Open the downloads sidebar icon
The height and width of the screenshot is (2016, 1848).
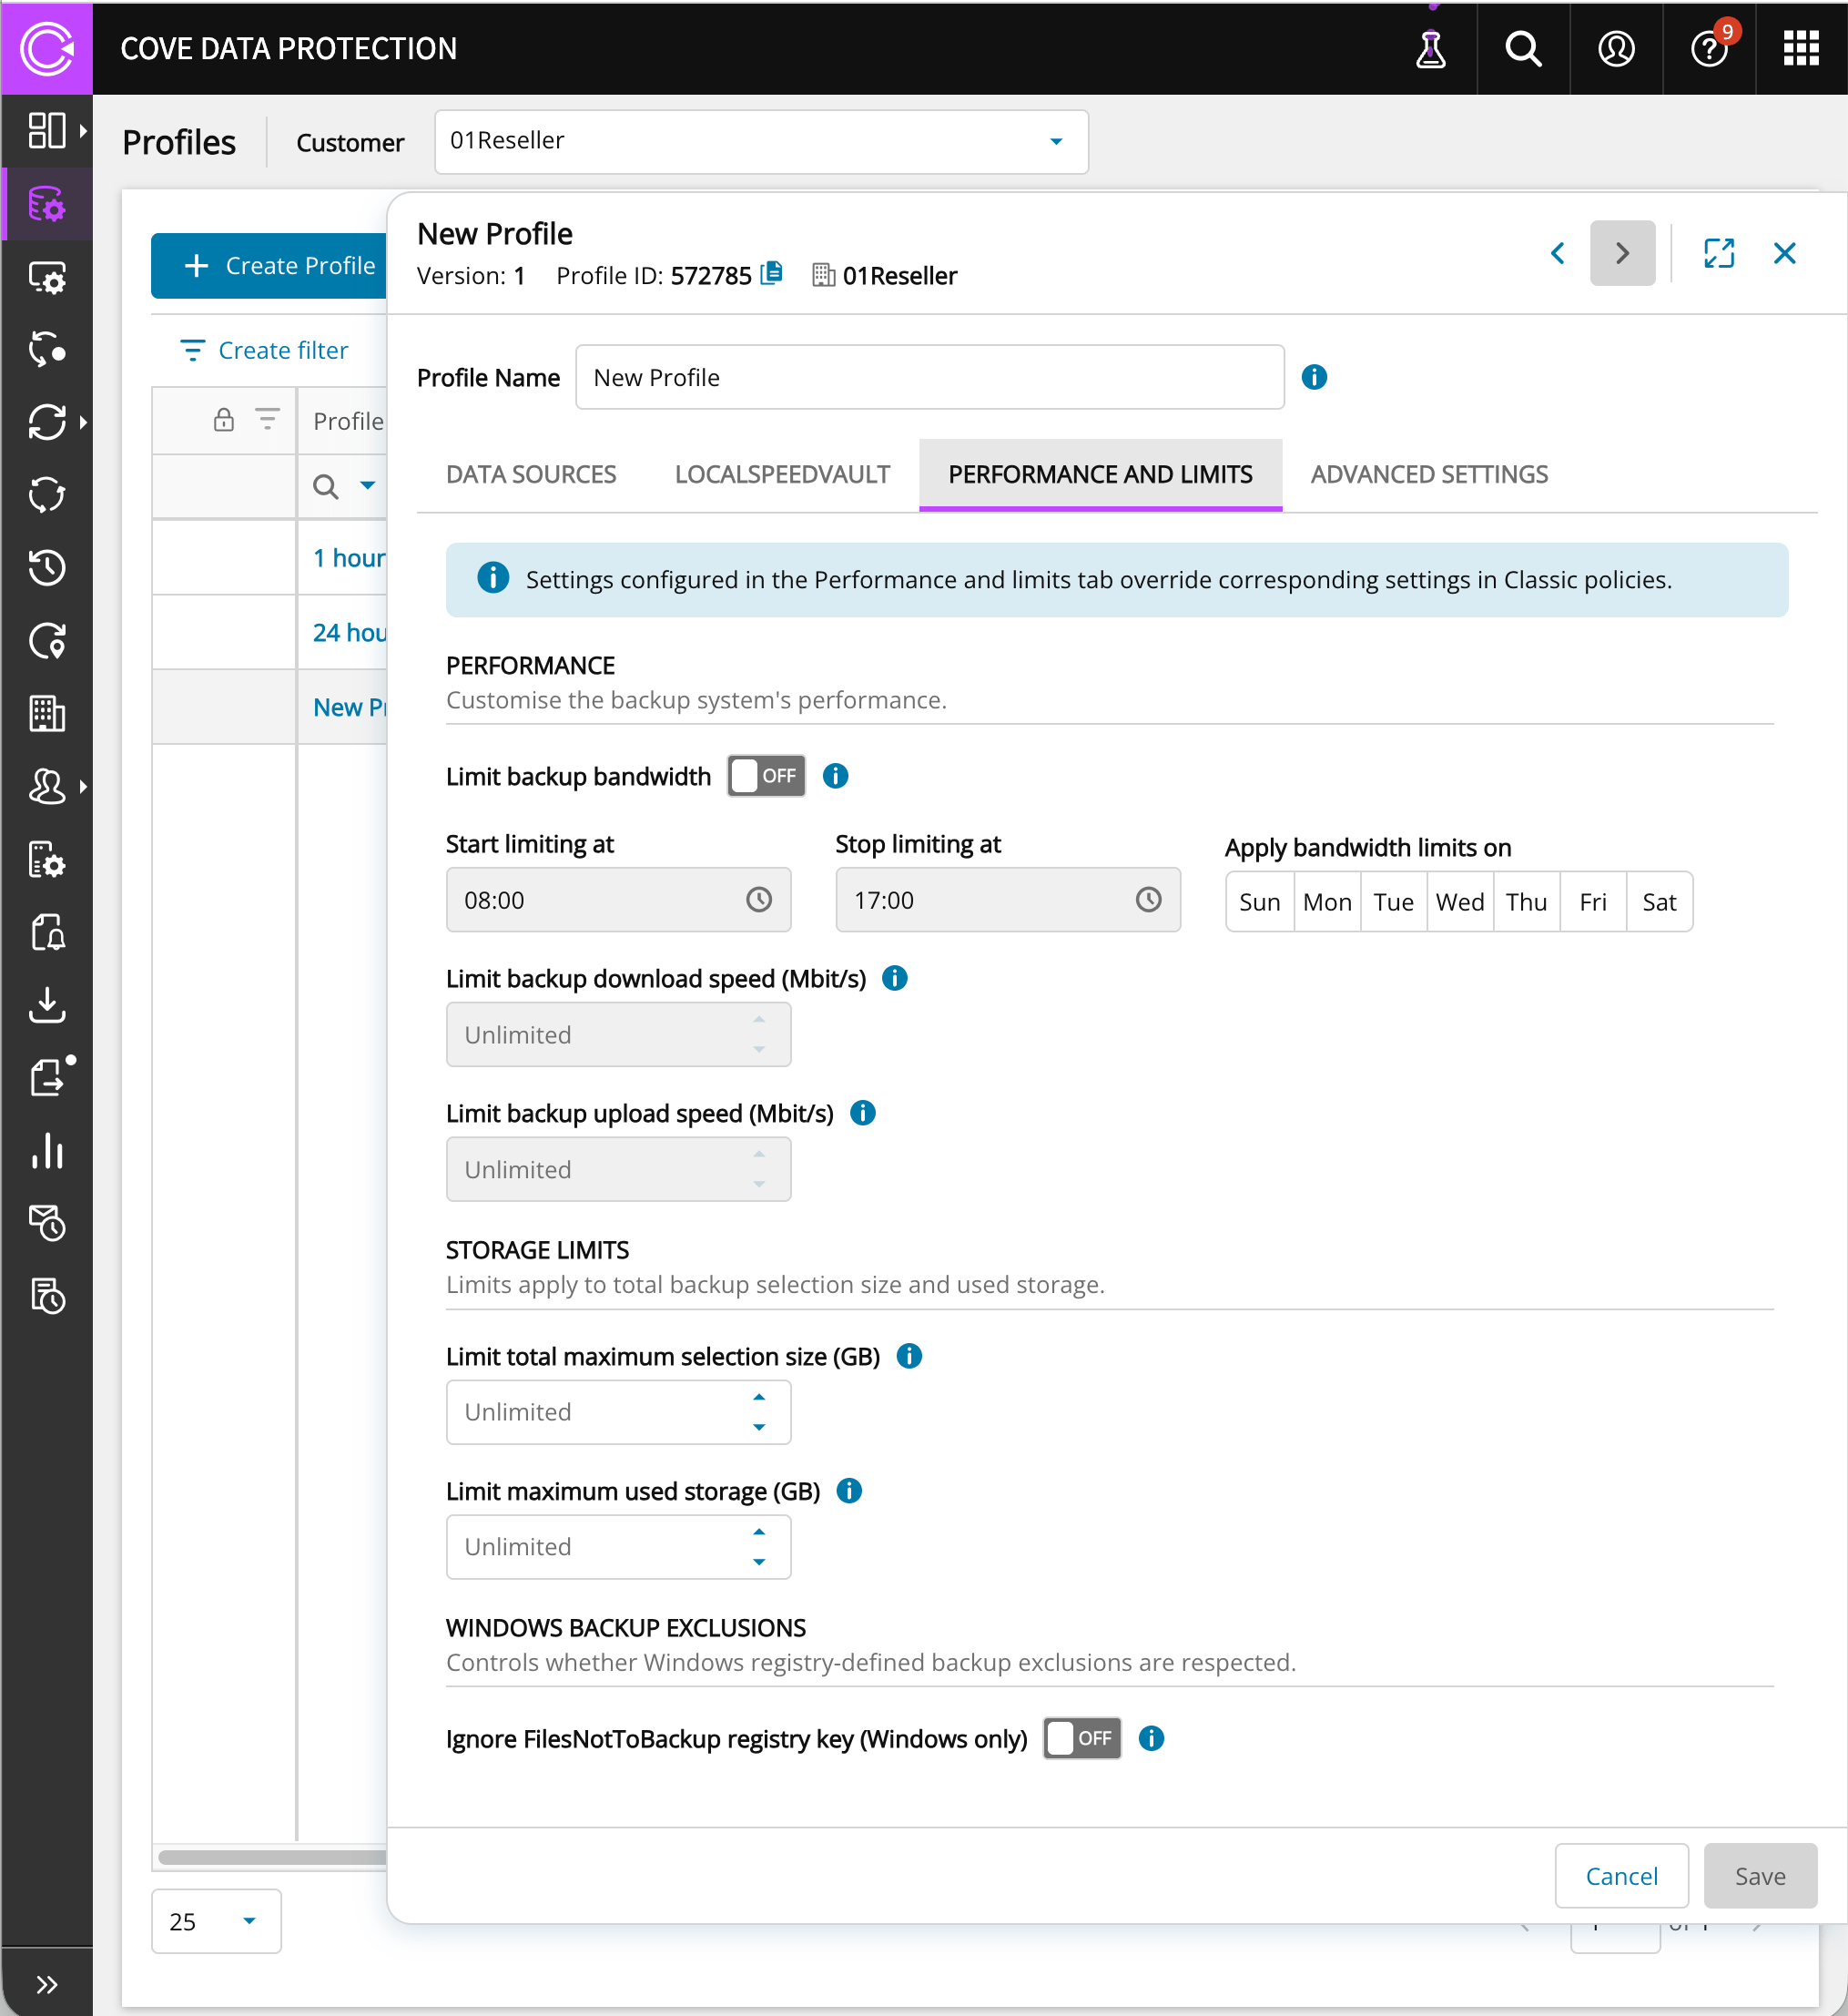coord(47,1005)
